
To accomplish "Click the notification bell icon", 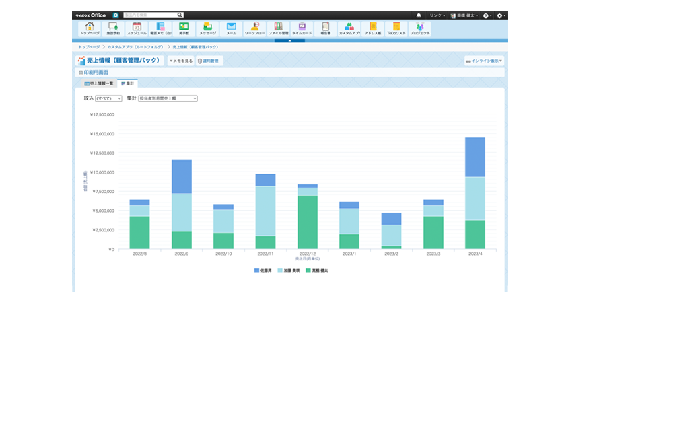I will (x=419, y=15).
